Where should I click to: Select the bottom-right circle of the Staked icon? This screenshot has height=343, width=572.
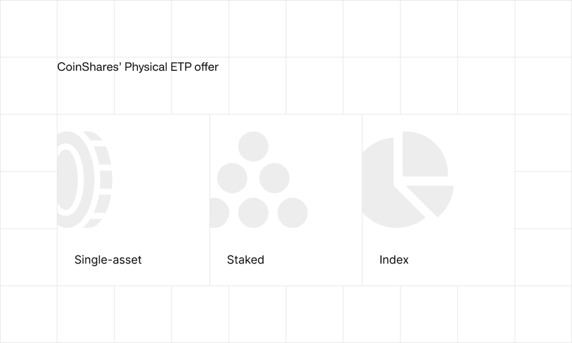pos(293,213)
